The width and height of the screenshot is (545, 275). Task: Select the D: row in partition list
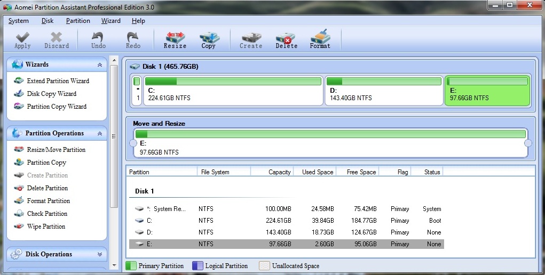287,232
